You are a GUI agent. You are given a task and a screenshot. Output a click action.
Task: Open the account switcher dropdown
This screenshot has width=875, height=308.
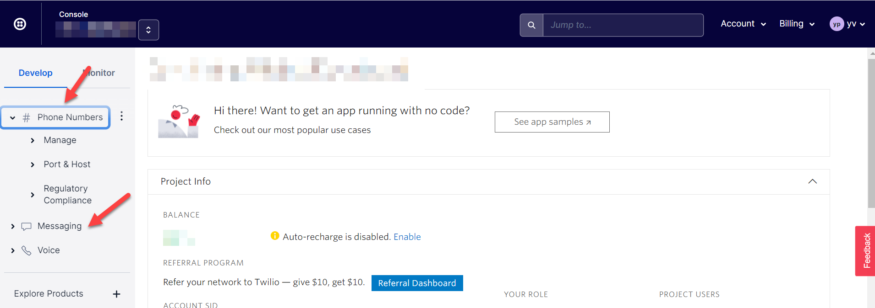click(x=148, y=30)
